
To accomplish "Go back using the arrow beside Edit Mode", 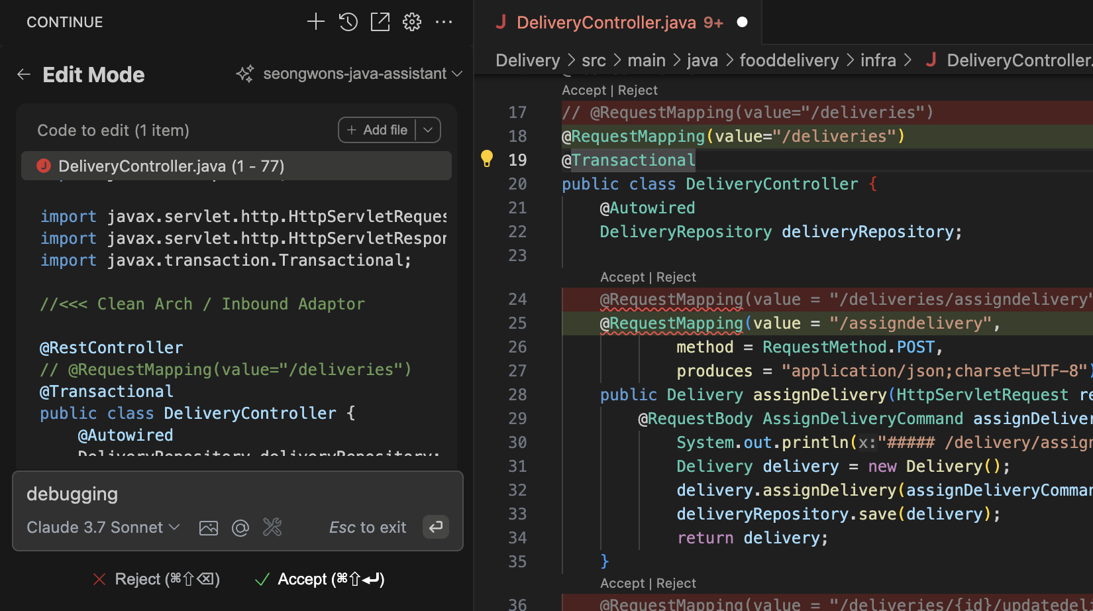I will point(24,74).
